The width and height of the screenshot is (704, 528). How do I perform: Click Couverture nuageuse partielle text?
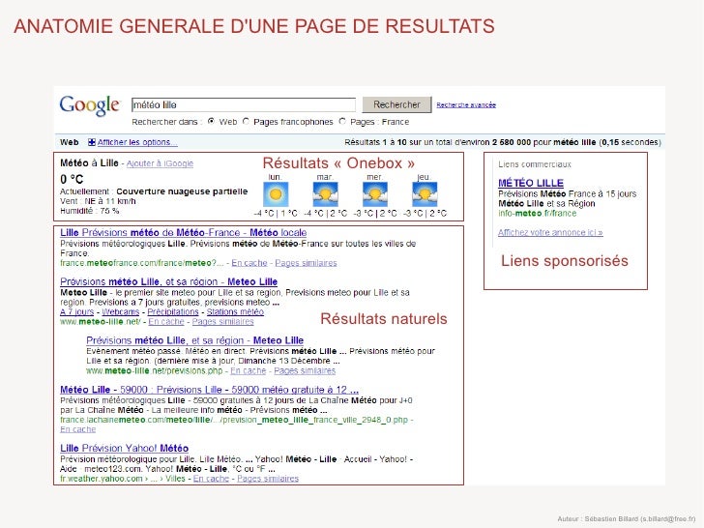coord(182,191)
